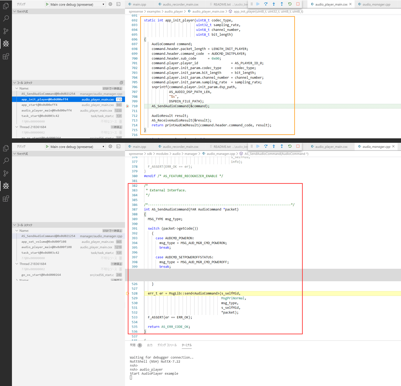Open Explorer view in the upper VS Code window
The image size is (401, 386).
point(6,6)
